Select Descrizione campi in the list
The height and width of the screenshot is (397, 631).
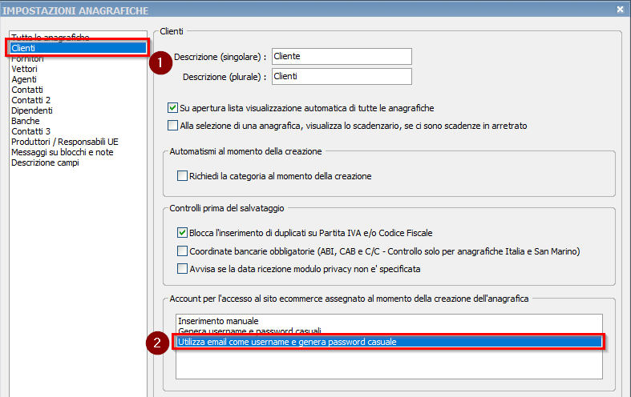[x=45, y=162]
